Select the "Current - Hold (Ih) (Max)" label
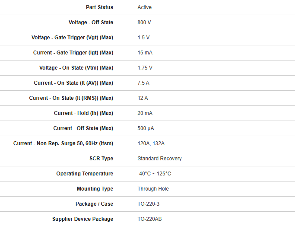The width and height of the screenshot is (295, 226). pos(83,113)
